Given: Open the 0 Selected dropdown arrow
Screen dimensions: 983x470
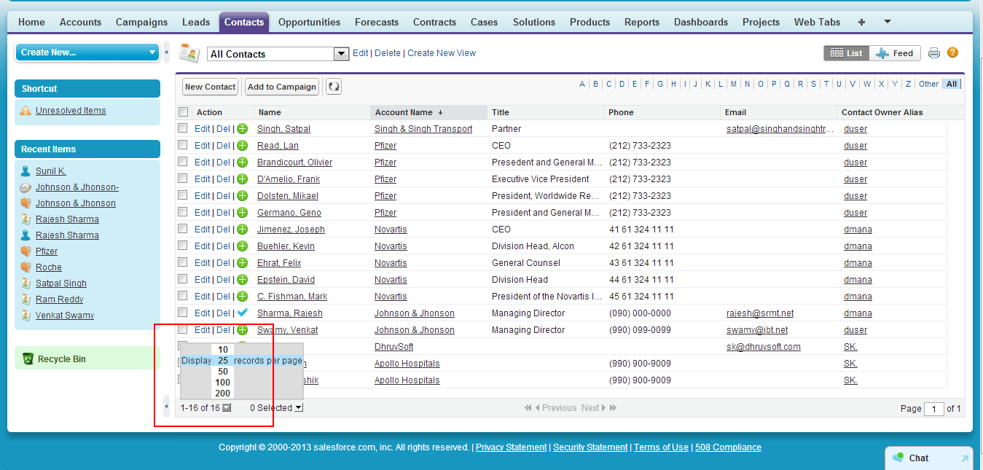Looking at the screenshot, I should (x=299, y=408).
